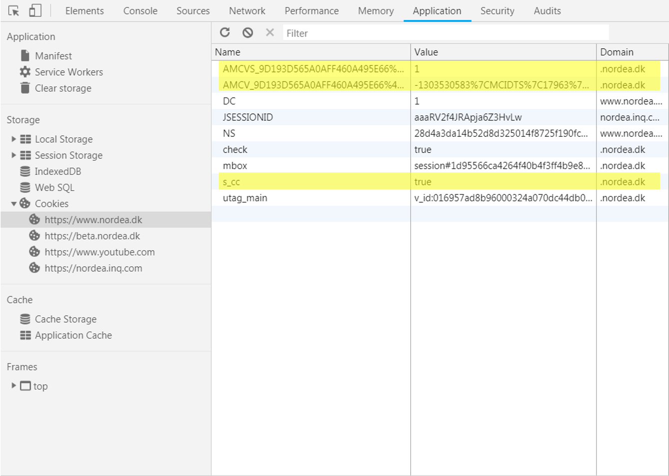Click cookie icon beside https://www.youtube.com
The width and height of the screenshot is (669, 476).
point(34,251)
